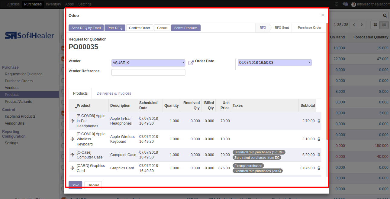Click the dialog's orange vertical scrollbar
The width and height of the screenshot is (390, 199).
pos(327,81)
